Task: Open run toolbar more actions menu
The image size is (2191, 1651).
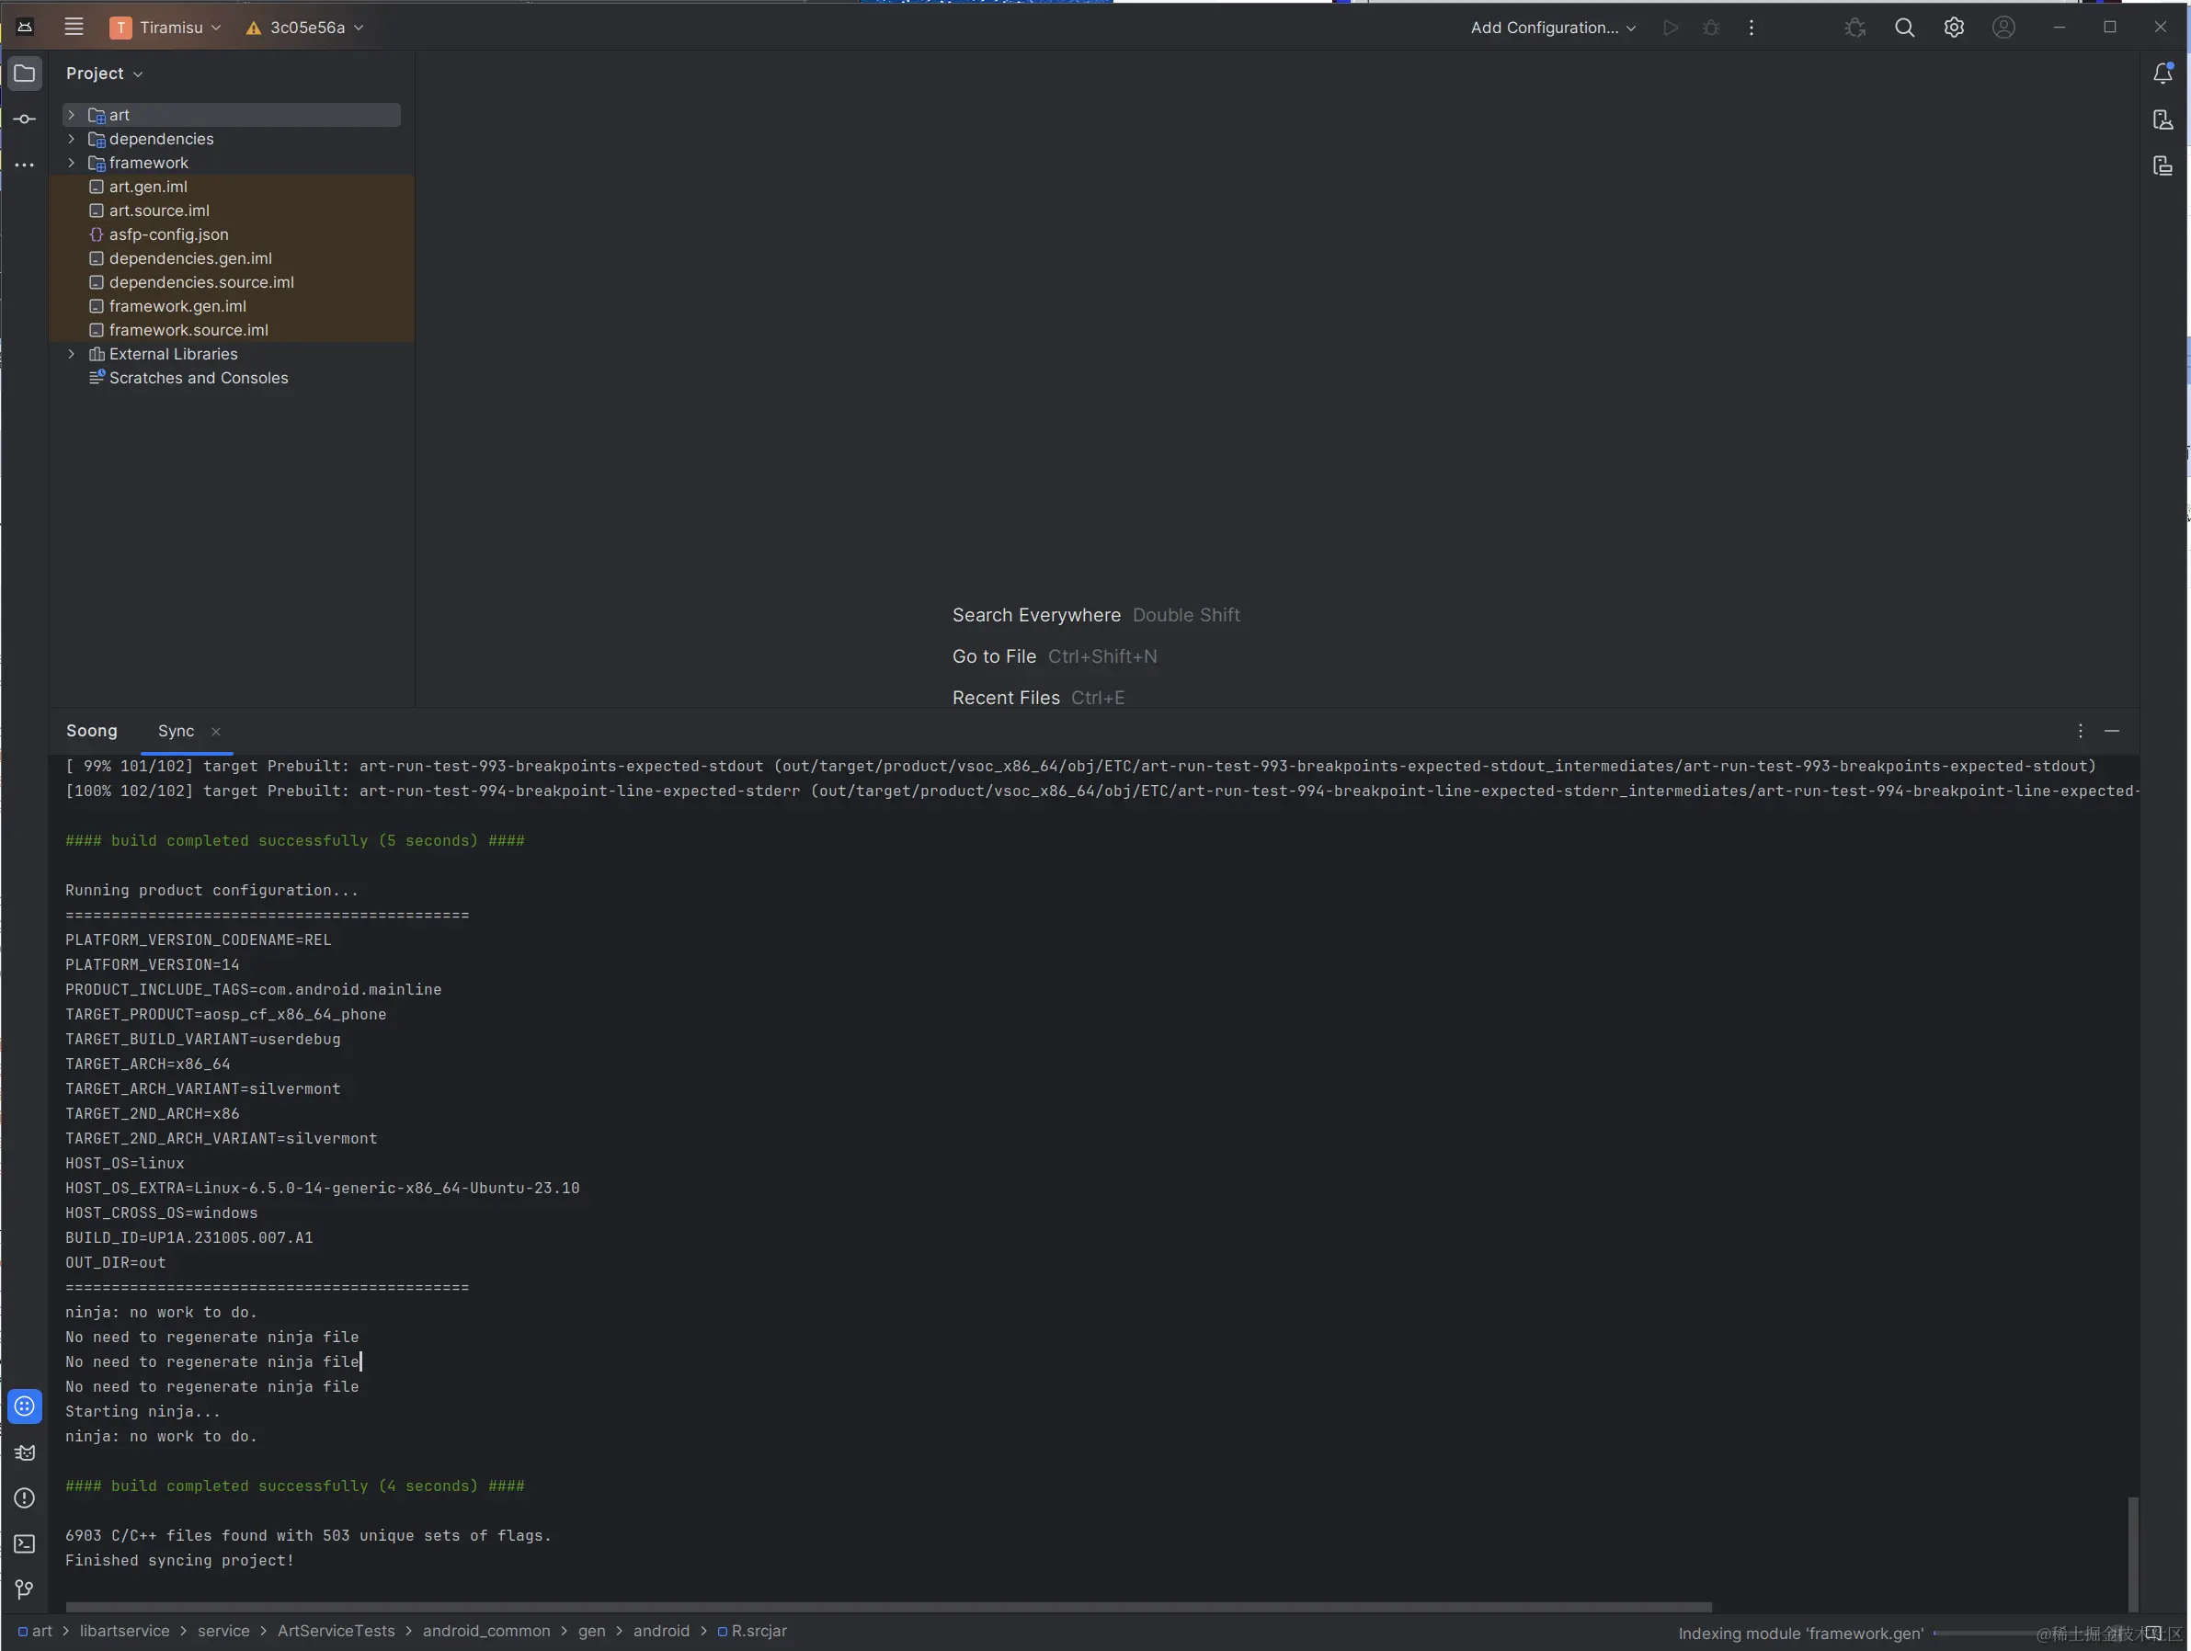Action: pos(1752,28)
